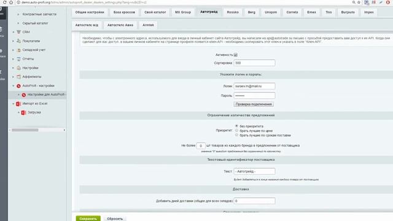Click the CRM funnel icon in sidebar

pyautogui.click(x=18, y=32)
